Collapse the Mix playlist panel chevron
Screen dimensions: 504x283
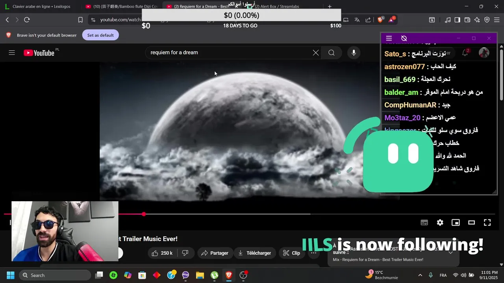tap(450, 252)
